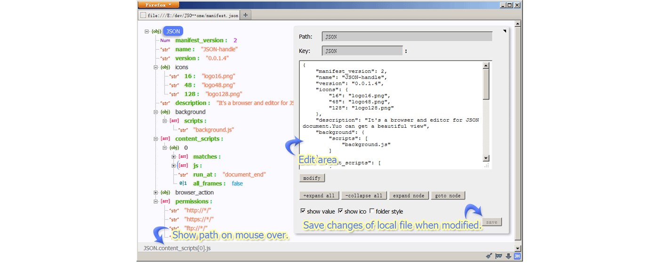Click the down-arrow download icon in status bar
659x263 pixels.
tap(508, 256)
